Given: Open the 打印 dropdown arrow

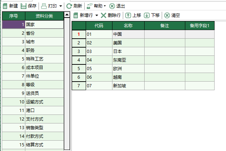Looking at the screenshot, I should pos(61,6).
